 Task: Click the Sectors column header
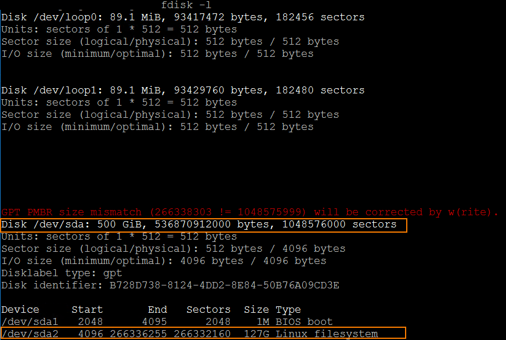[x=208, y=310]
